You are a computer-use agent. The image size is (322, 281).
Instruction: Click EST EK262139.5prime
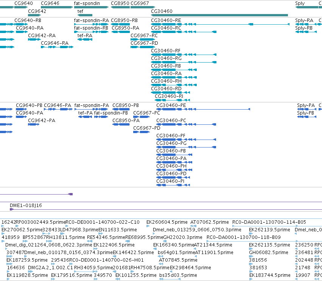point(269,230)
